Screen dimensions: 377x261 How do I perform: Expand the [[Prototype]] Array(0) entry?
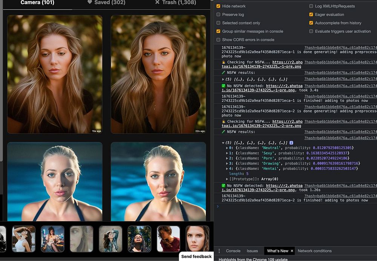227,179
